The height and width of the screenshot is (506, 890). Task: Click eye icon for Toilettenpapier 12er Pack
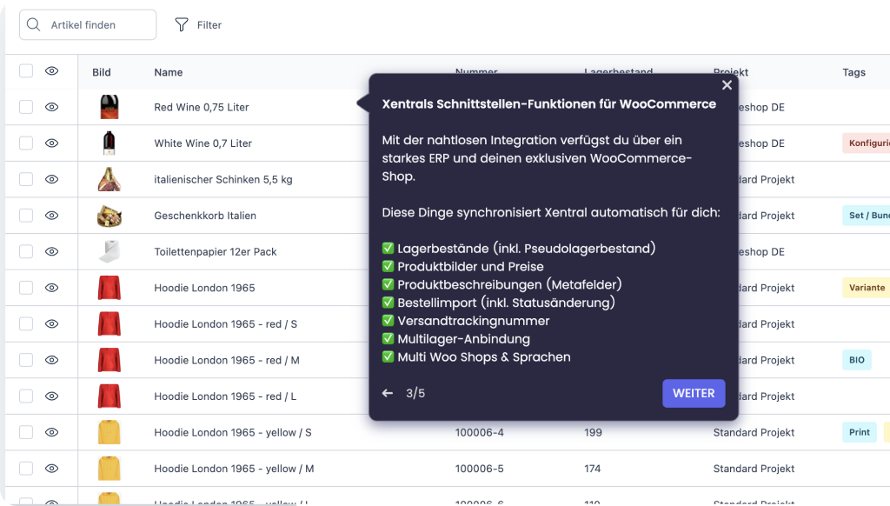tap(51, 251)
